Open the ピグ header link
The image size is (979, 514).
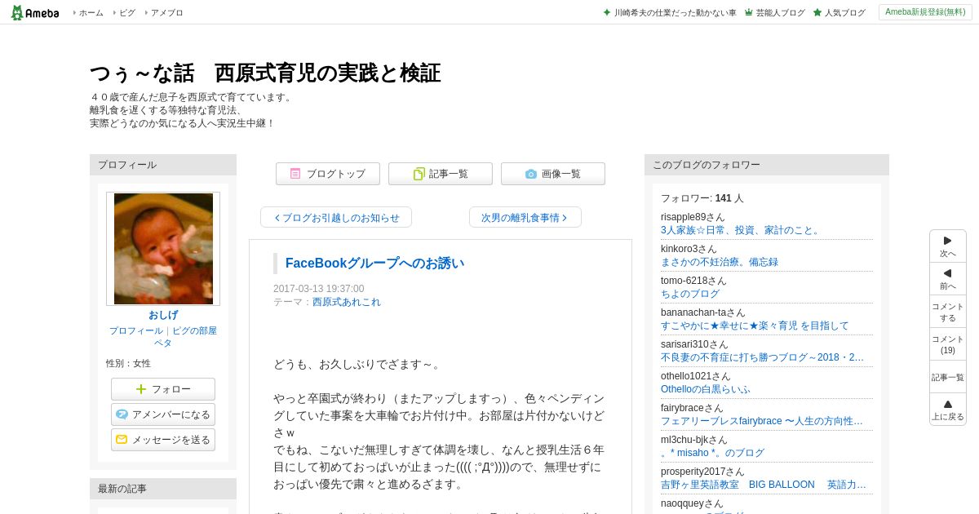pyautogui.click(x=127, y=12)
